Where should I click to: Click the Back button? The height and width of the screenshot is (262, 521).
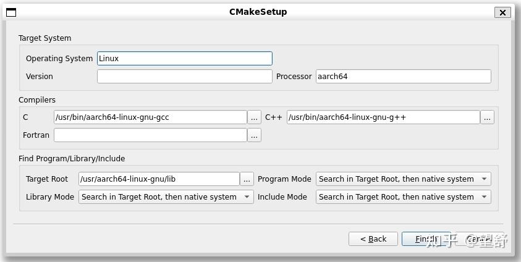(x=373, y=239)
